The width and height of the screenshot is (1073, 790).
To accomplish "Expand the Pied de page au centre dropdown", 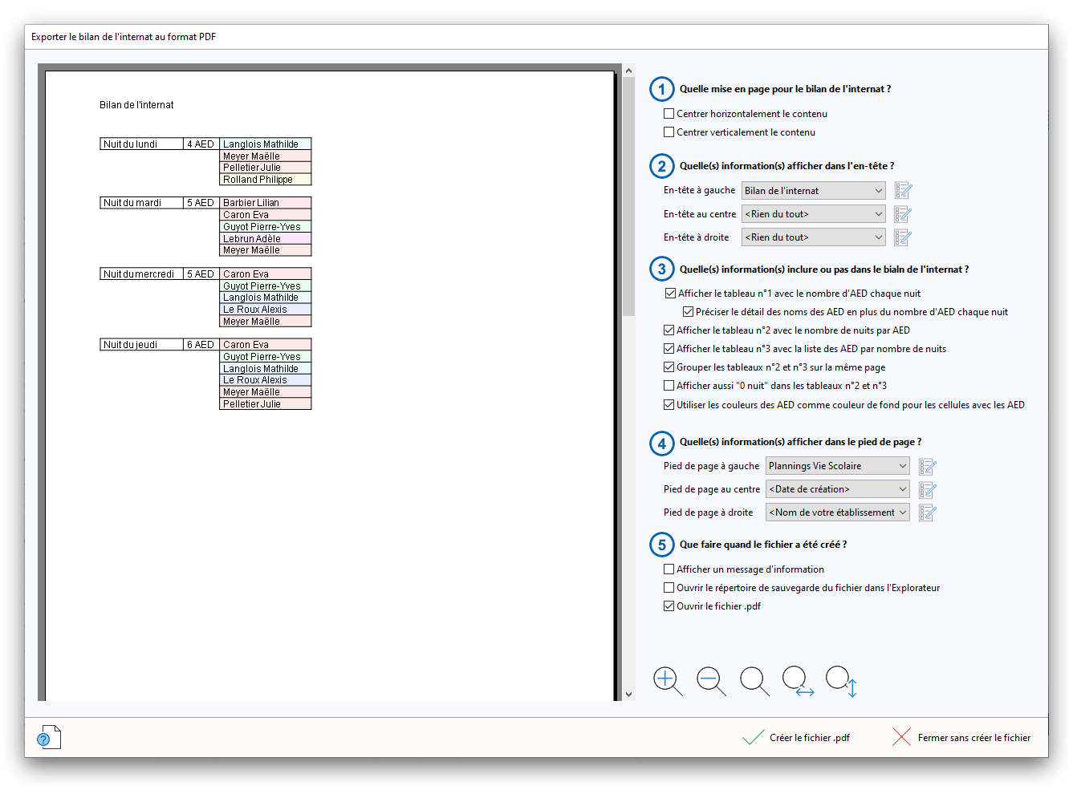I will (837, 489).
